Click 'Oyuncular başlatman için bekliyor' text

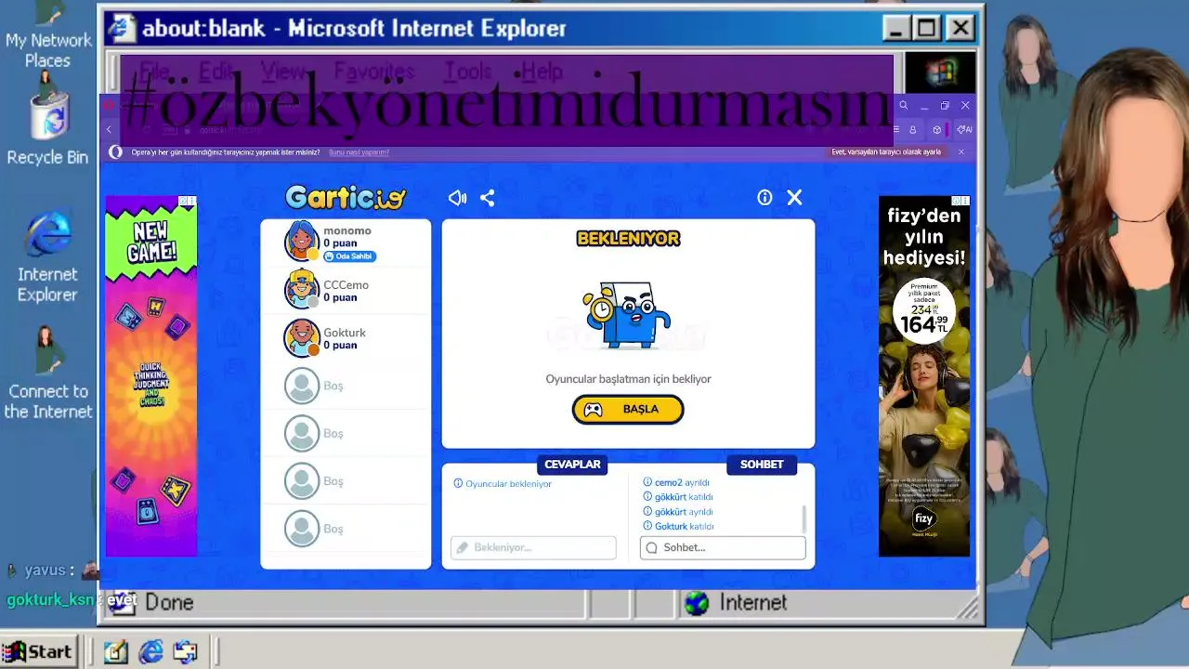tap(628, 379)
